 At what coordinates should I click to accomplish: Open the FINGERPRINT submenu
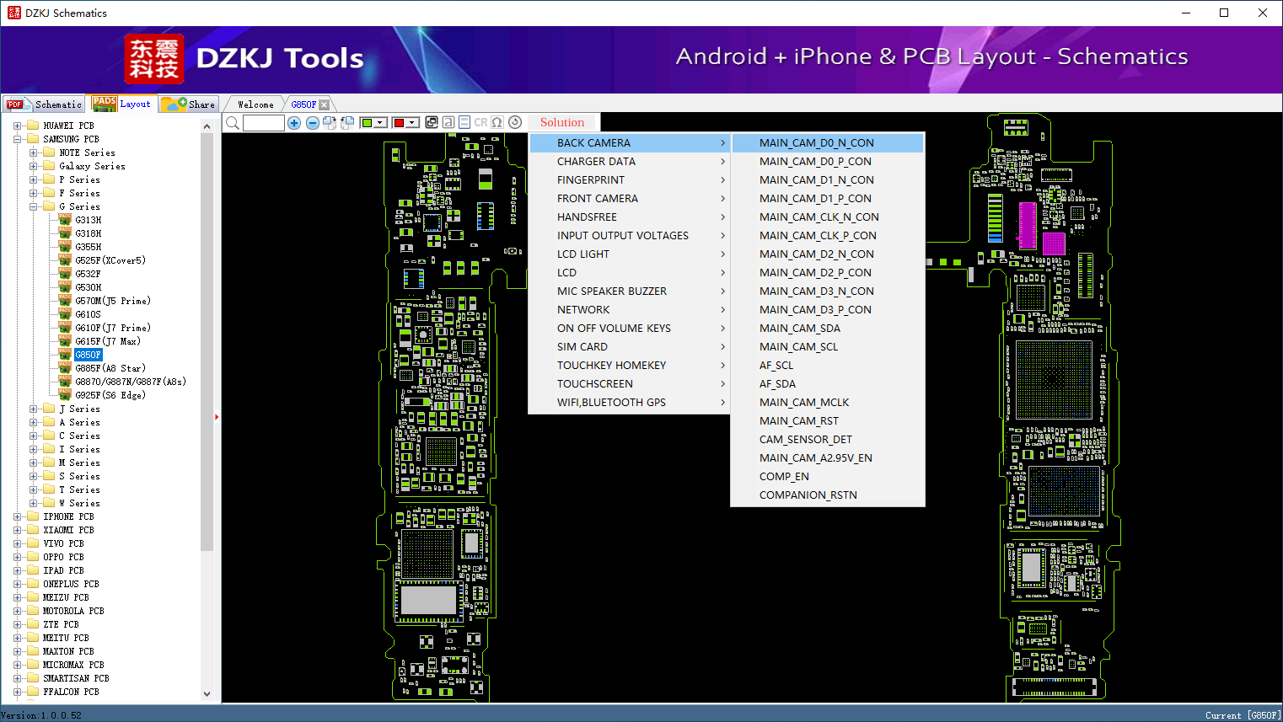click(x=630, y=180)
